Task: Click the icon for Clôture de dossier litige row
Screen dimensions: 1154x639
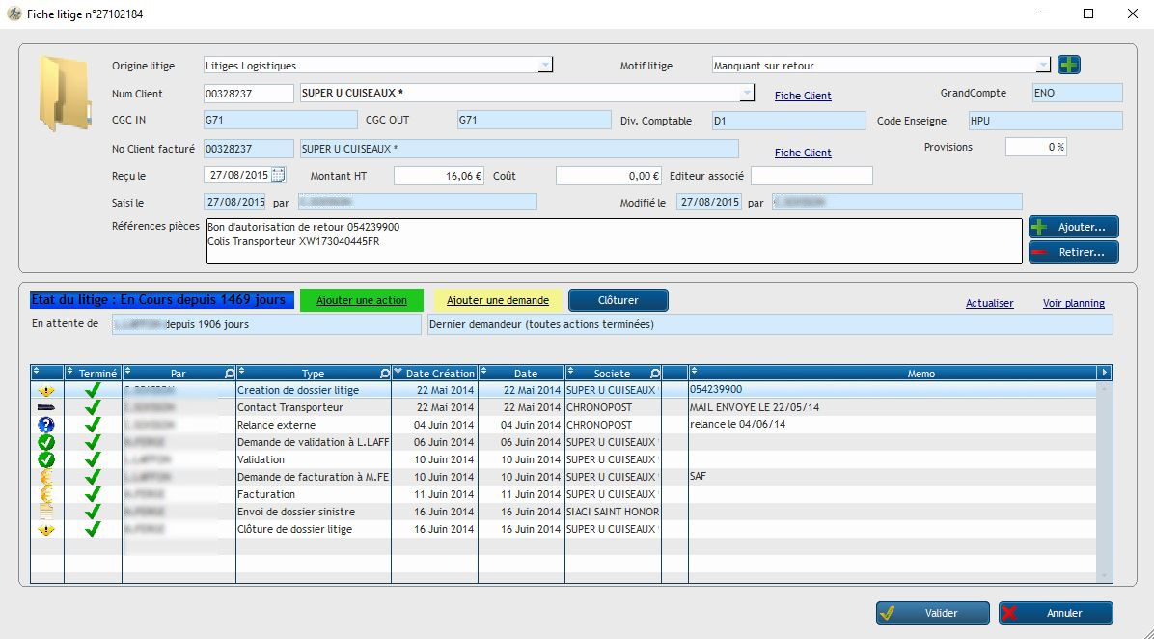Action: pyautogui.click(x=46, y=529)
